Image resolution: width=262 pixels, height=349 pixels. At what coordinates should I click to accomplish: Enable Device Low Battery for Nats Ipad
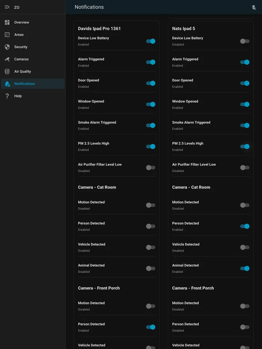tap(245, 41)
